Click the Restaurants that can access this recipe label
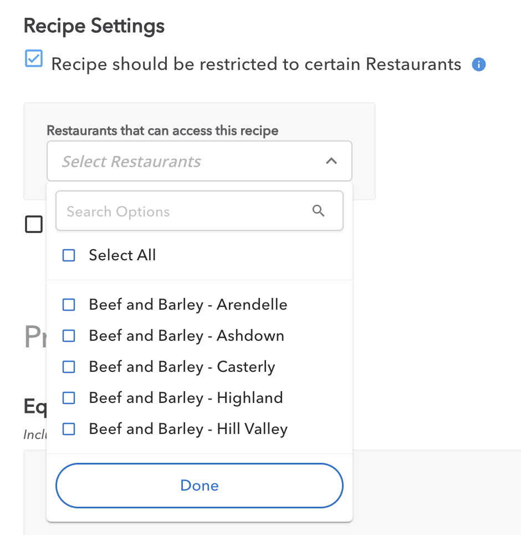The image size is (521, 535). [162, 131]
